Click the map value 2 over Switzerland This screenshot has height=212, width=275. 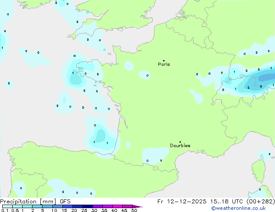[x=249, y=88]
